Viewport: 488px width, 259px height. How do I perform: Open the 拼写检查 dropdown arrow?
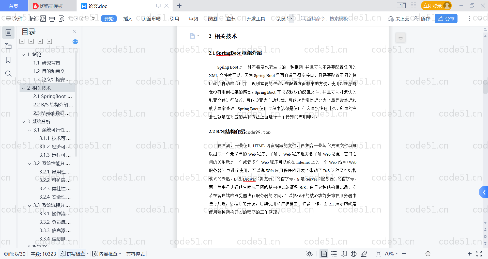click(x=88, y=254)
